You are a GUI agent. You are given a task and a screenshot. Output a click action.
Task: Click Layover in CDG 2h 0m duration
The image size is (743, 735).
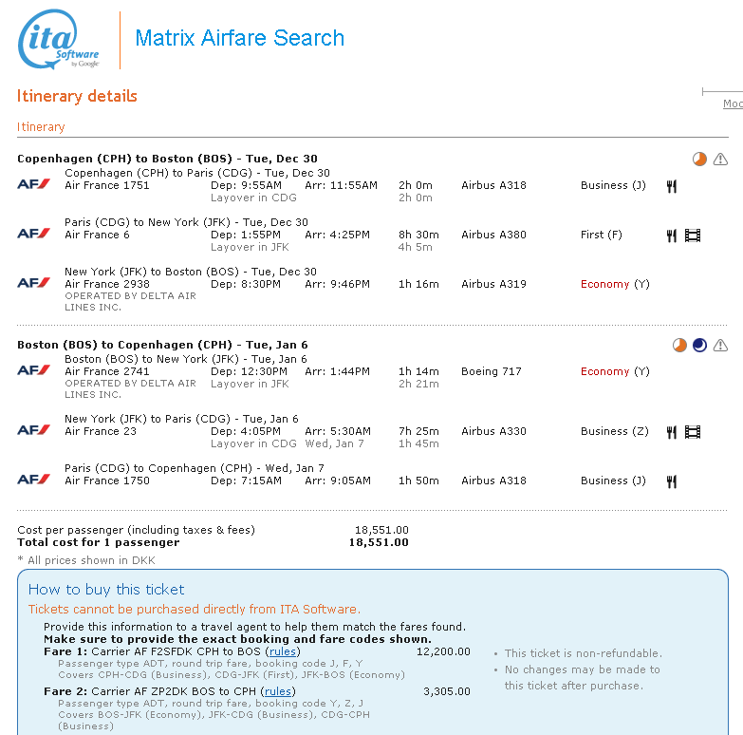click(x=415, y=198)
